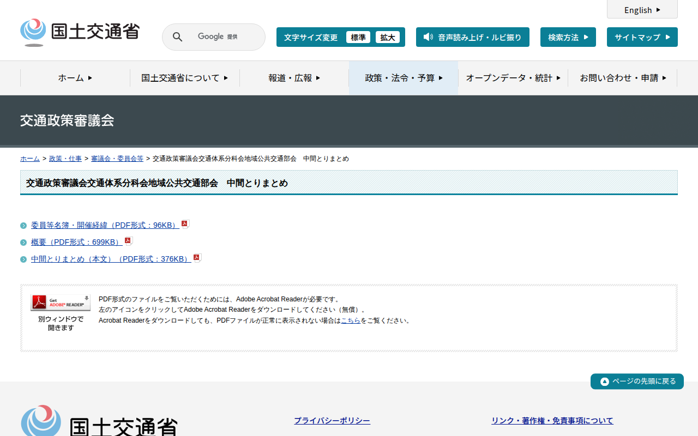Image resolution: width=698 pixels, height=436 pixels.
Task: Set text size to 拡大
Action: tap(388, 37)
